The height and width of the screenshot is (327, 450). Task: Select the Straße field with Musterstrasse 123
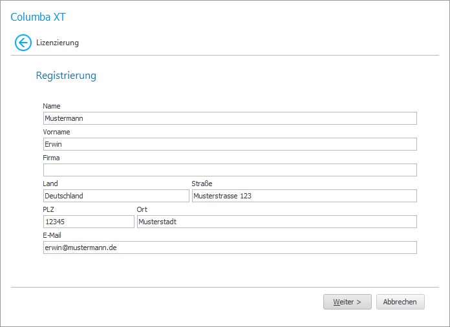click(x=304, y=196)
